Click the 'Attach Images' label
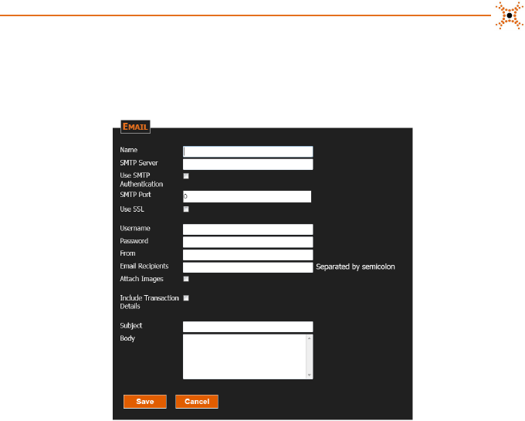Viewport: 525px width, 421px height. click(141, 279)
